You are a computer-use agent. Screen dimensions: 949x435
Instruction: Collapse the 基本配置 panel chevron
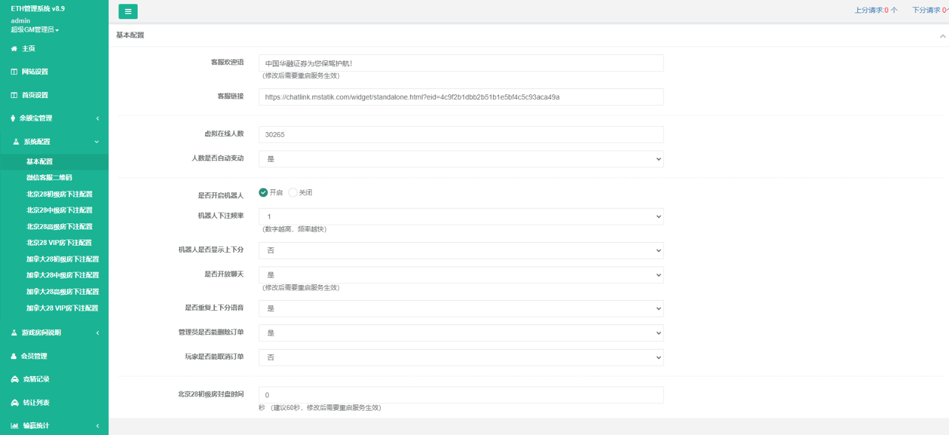[942, 36]
